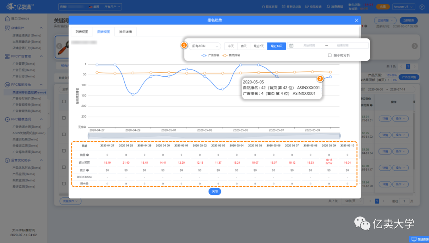
Task: Open 消息通知 bell icon in top bar
Action: pyautogui.click(x=328, y=7)
